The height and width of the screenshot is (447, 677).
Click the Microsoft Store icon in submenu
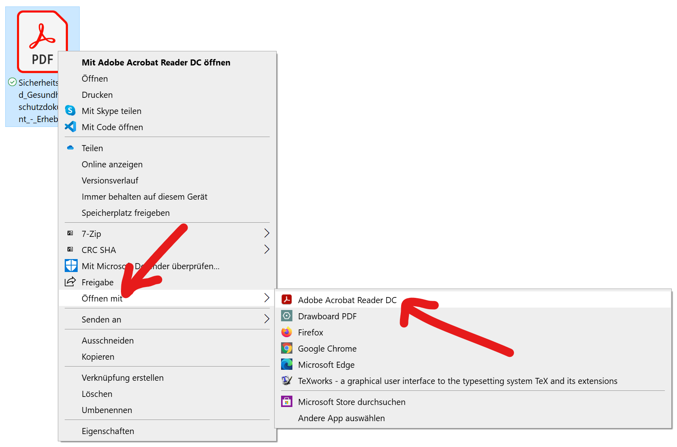point(287,401)
